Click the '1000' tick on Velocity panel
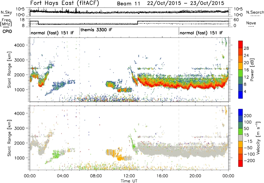 pyautogui.click(x=19, y=158)
